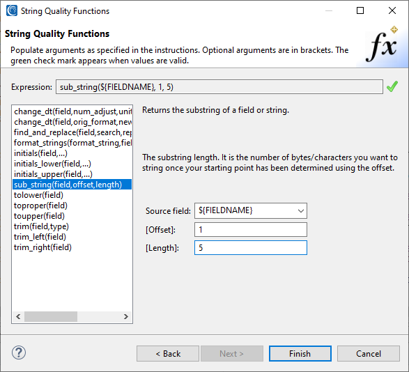
Task: Click the green valid check mark
Action: pyautogui.click(x=392, y=86)
